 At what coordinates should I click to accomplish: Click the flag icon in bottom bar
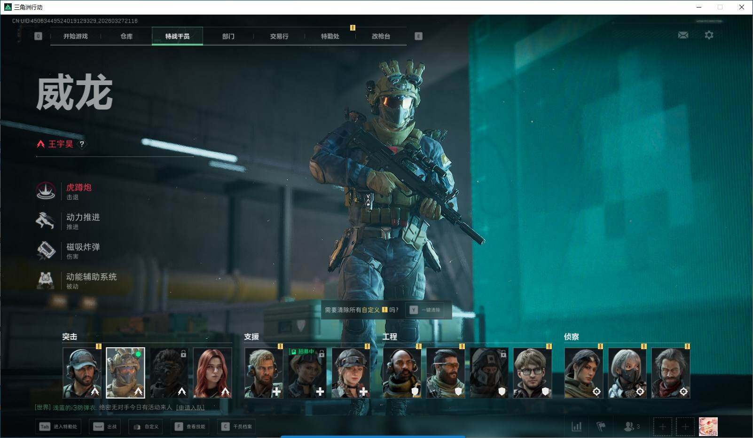pos(601,427)
